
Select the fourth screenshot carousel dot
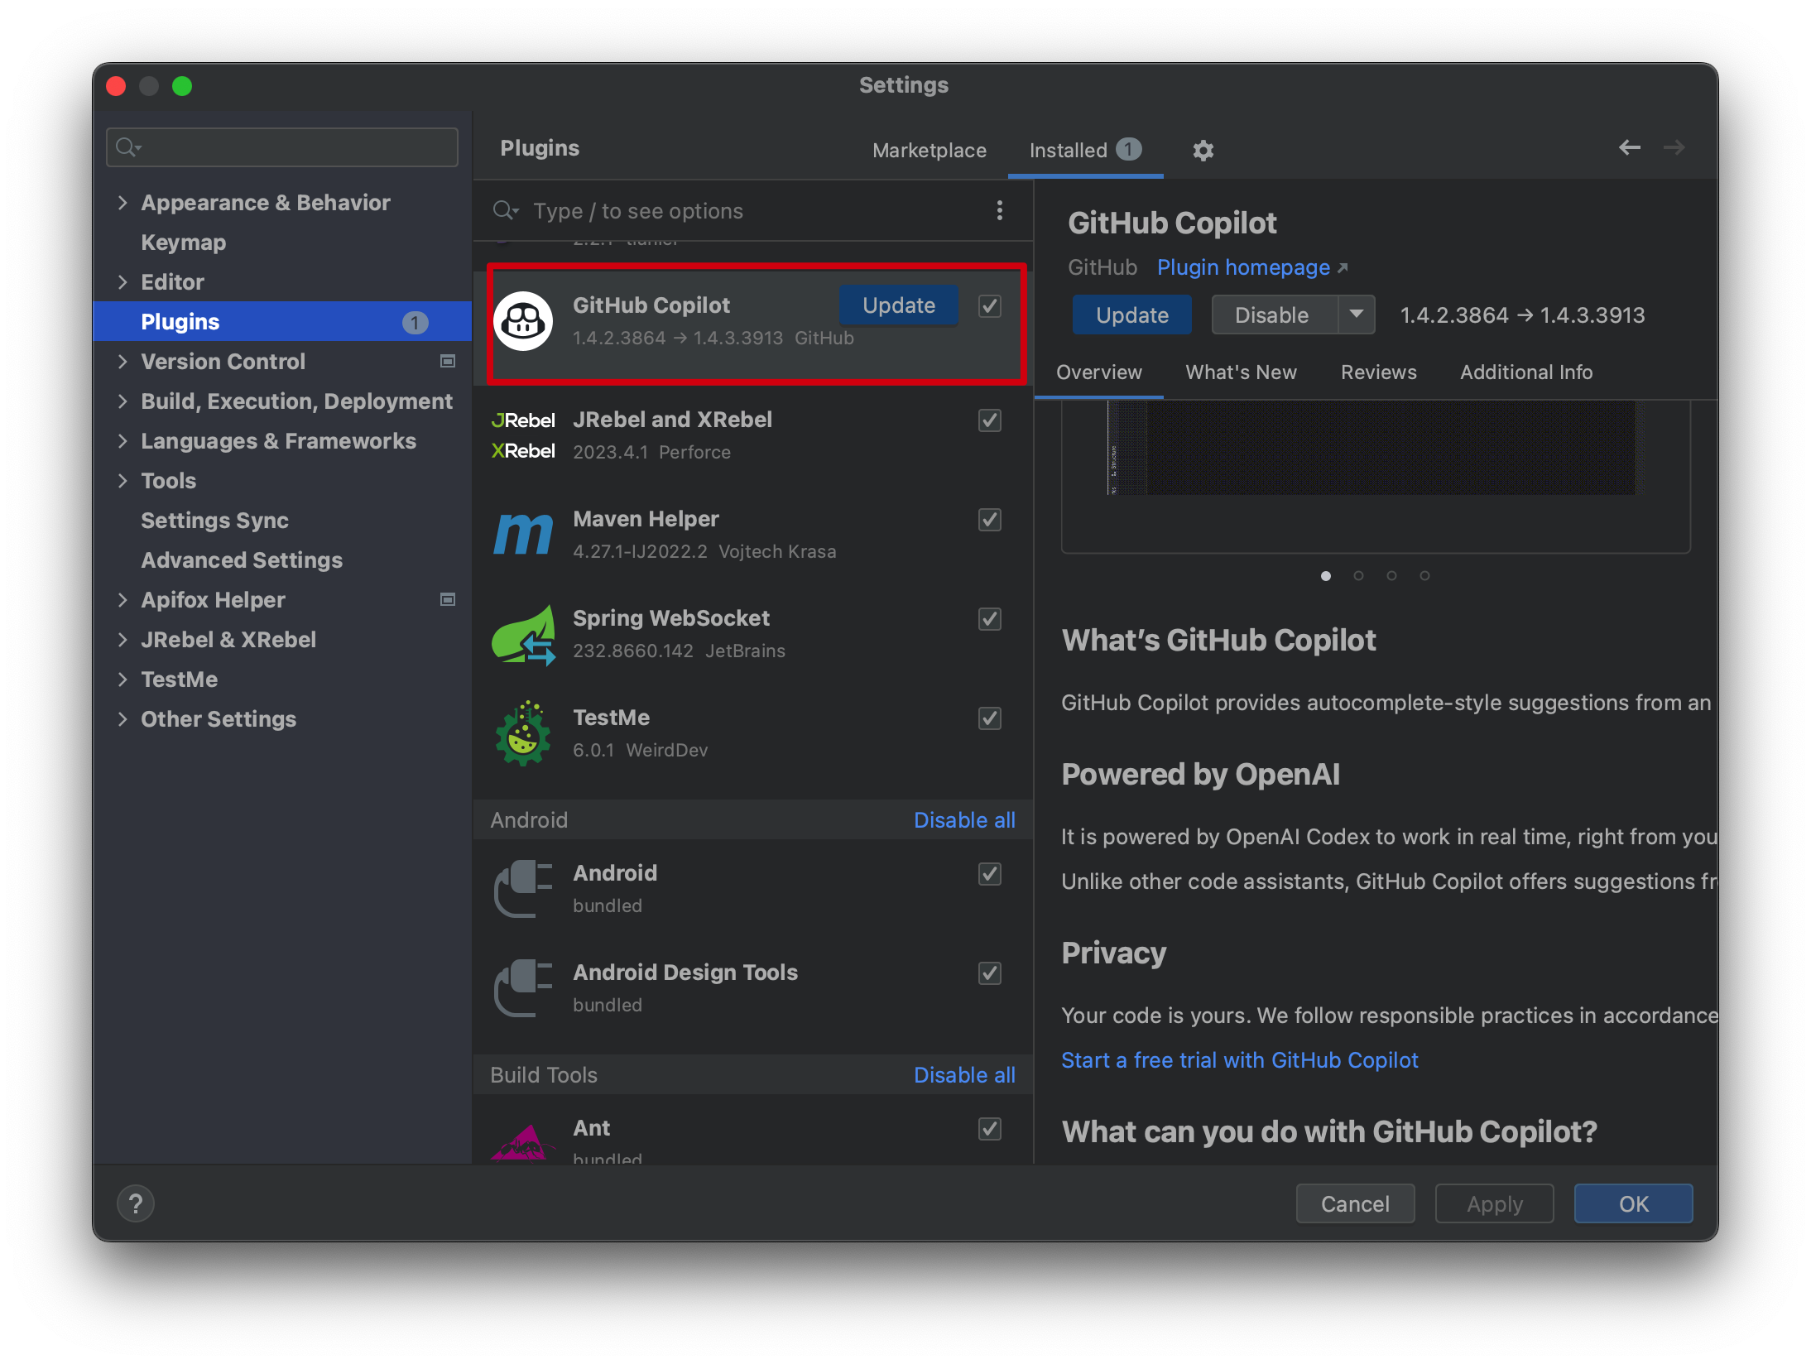(1424, 575)
